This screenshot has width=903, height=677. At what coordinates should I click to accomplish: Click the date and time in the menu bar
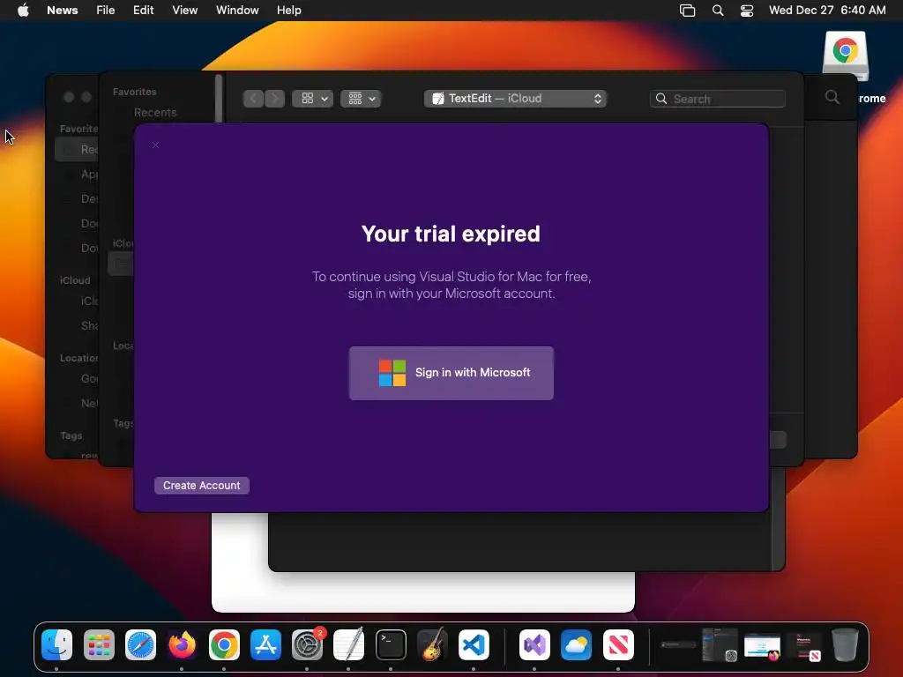[x=827, y=10]
